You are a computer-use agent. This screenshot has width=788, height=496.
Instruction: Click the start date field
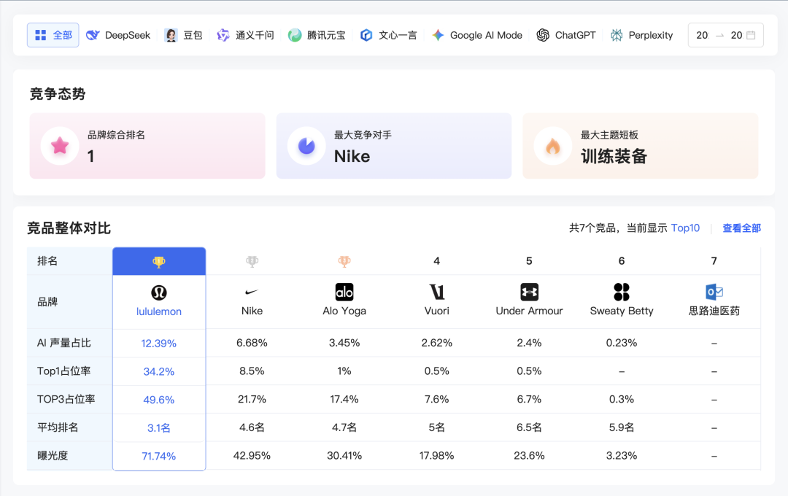point(702,35)
